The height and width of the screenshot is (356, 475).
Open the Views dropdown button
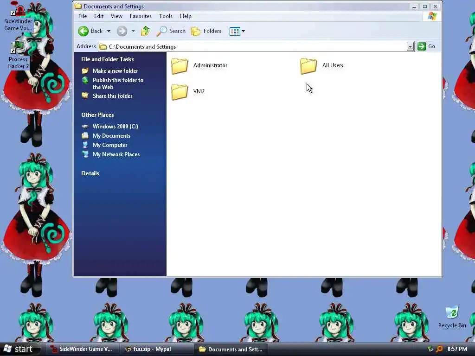[x=237, y=31]
